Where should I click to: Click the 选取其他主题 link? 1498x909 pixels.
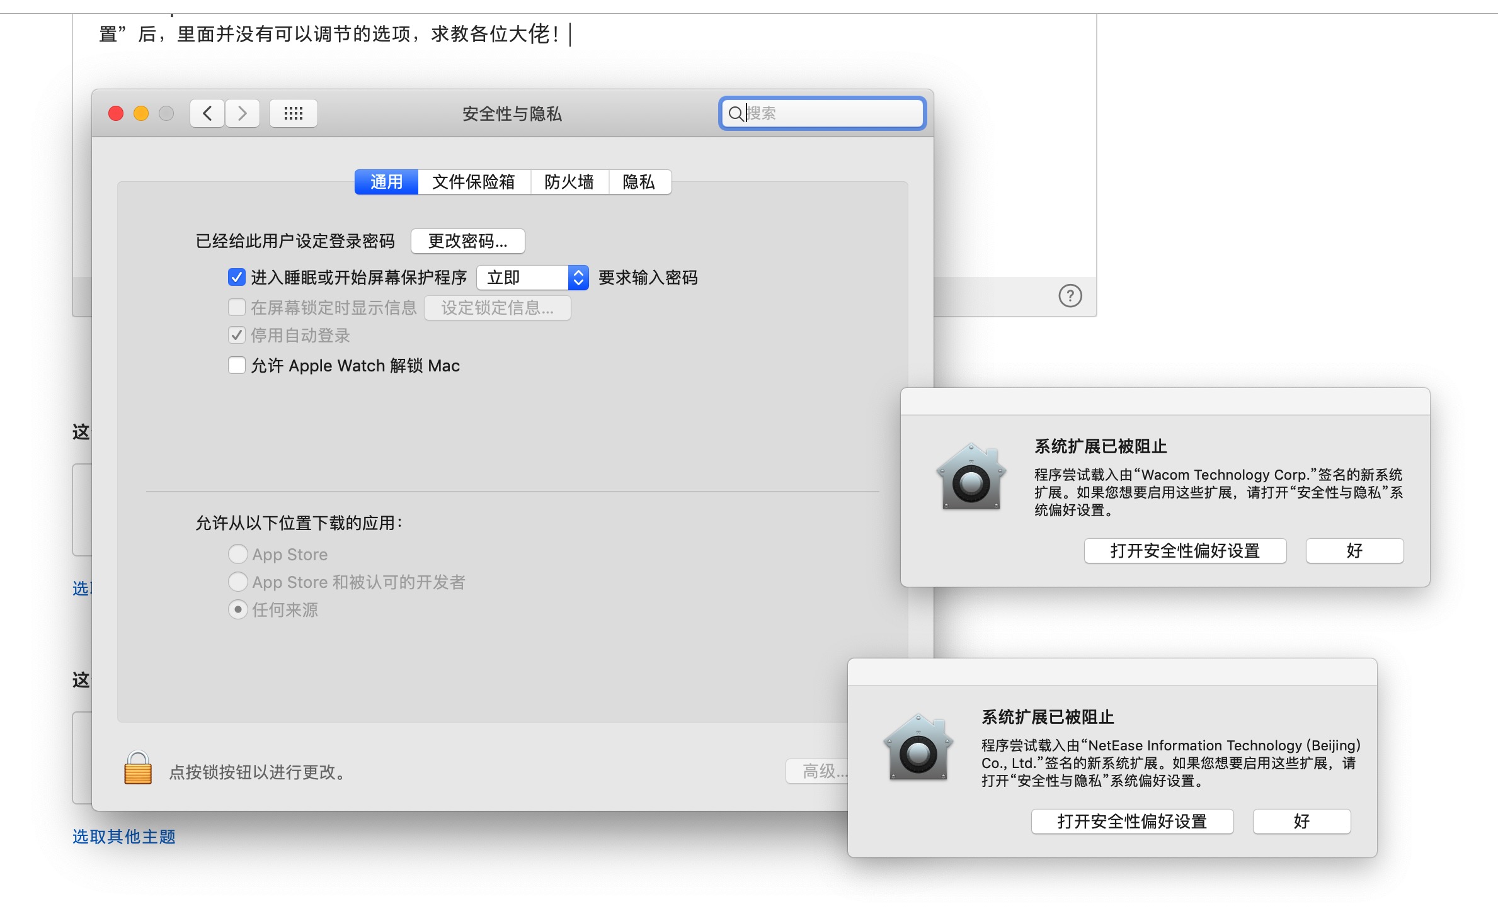click(x=124, y=837)
